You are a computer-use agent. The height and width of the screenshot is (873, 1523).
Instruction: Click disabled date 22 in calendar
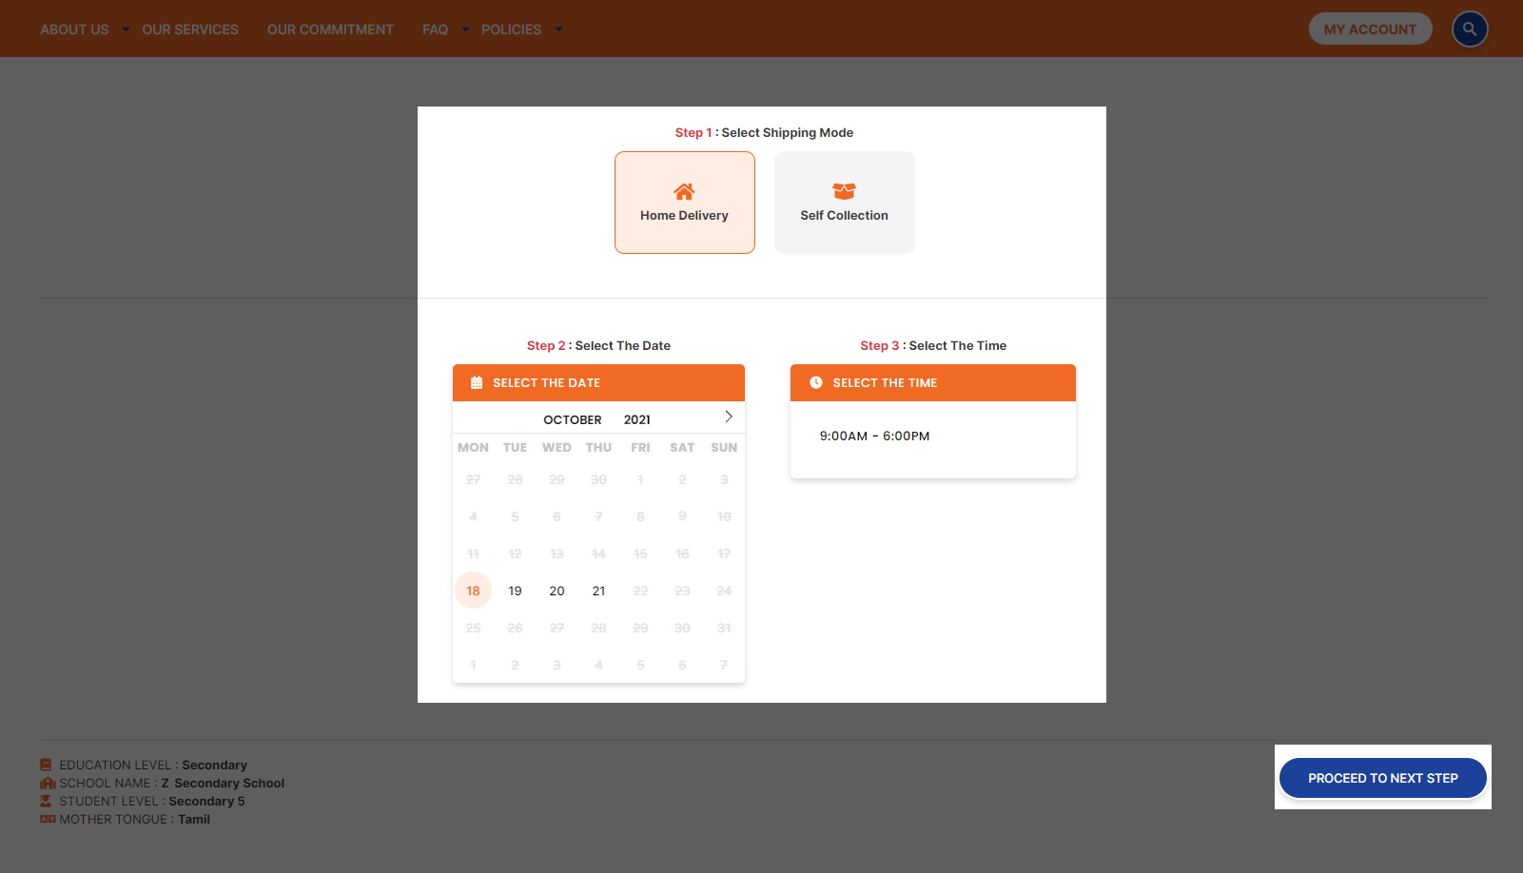[x=640, y=591]
